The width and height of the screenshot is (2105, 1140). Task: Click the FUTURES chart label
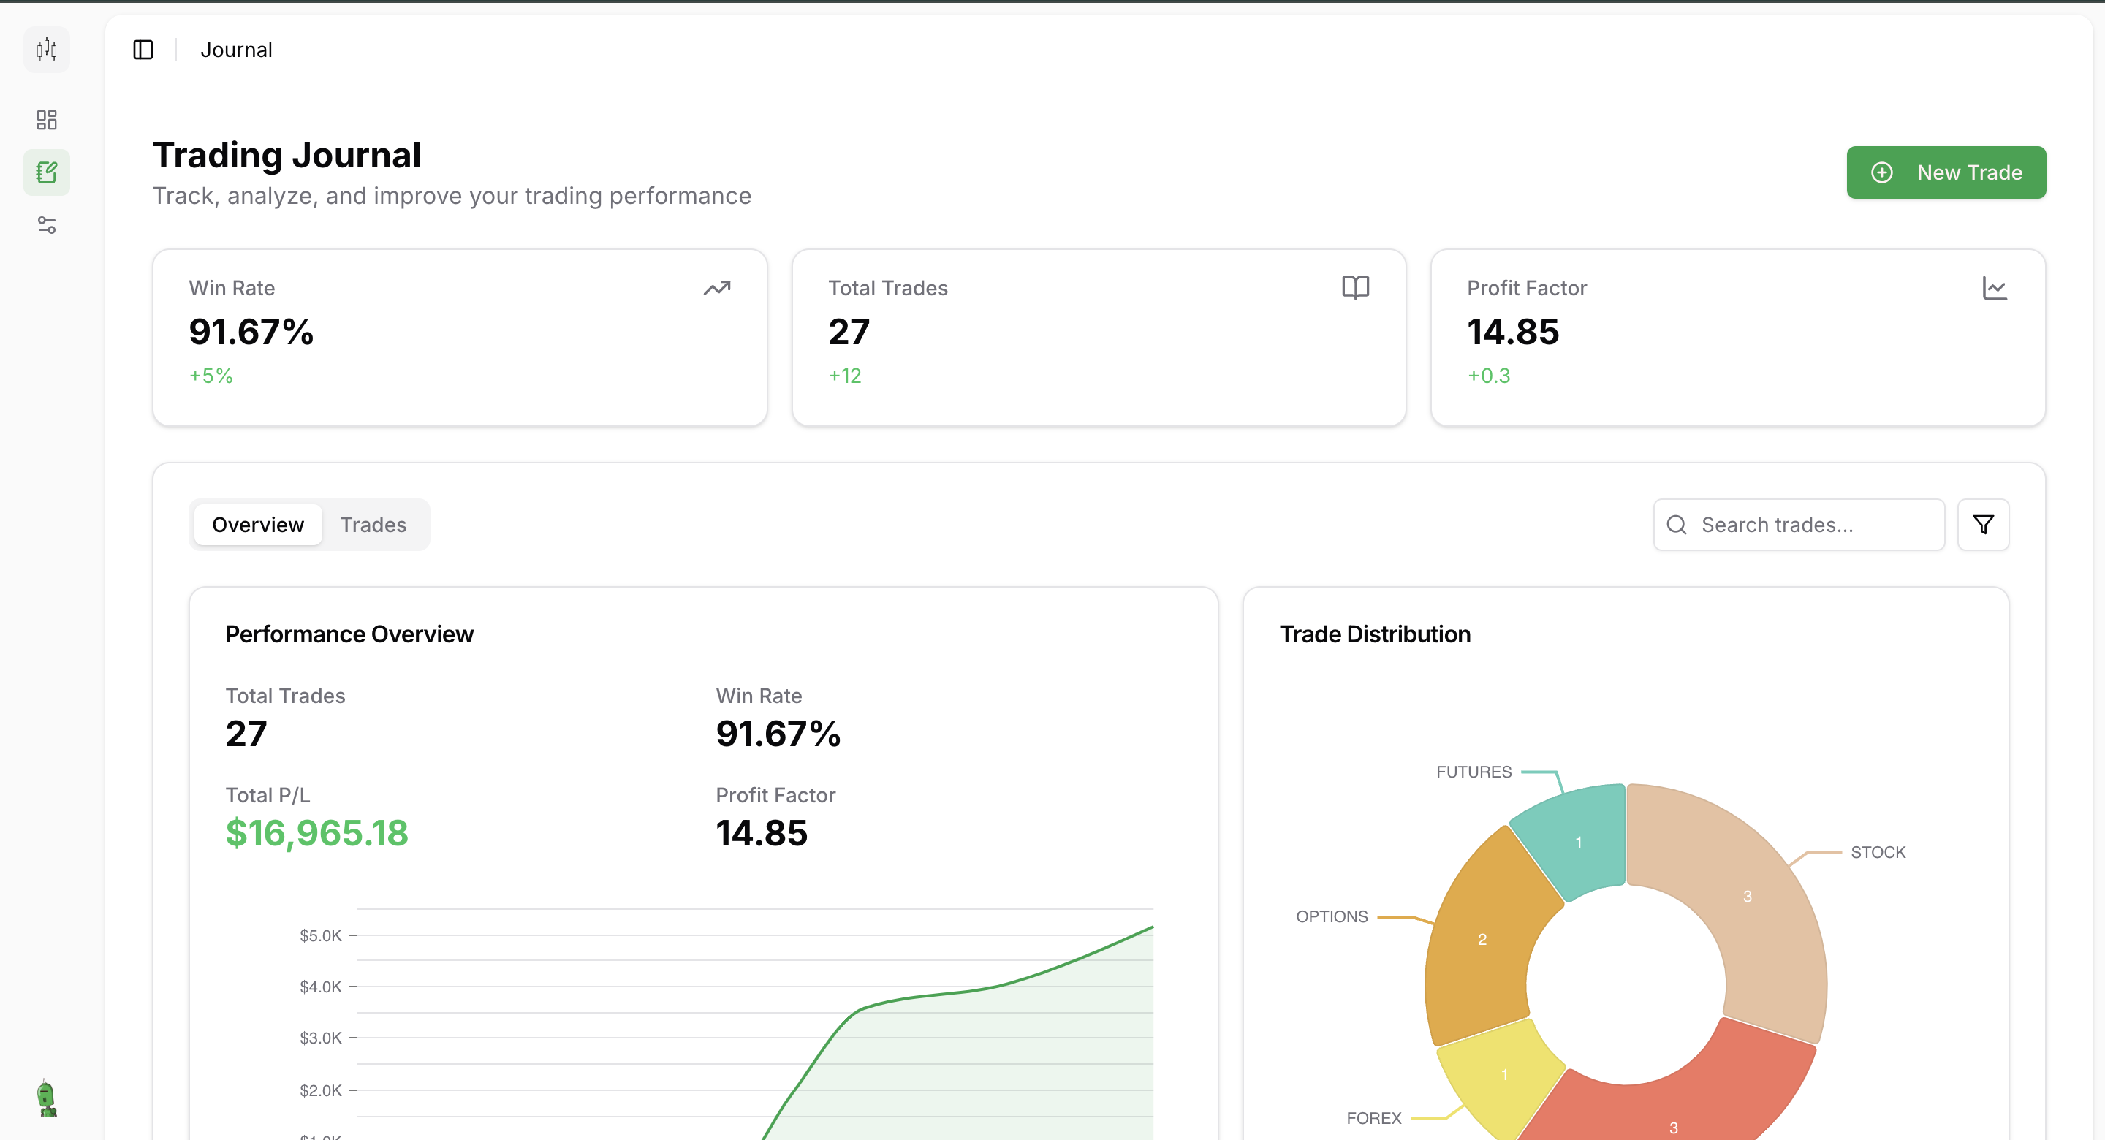click(x=1474, y=772)
